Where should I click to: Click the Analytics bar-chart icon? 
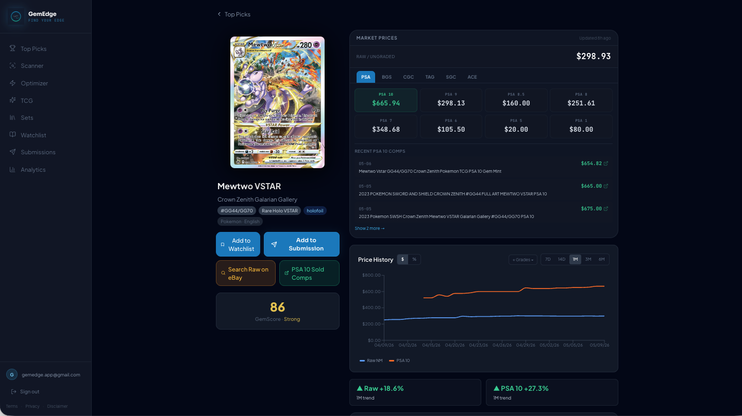coord(12,169)
